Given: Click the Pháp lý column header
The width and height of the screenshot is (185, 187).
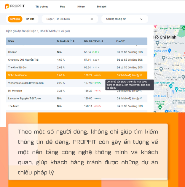Looking at the screenshot, I should point(120,41).
